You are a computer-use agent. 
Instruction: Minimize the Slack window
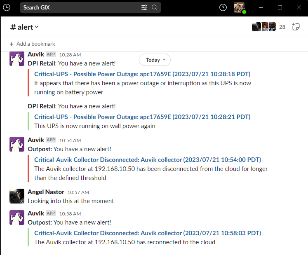tap(261, 8)
